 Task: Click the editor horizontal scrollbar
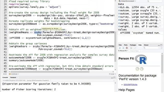pos(50,72)
